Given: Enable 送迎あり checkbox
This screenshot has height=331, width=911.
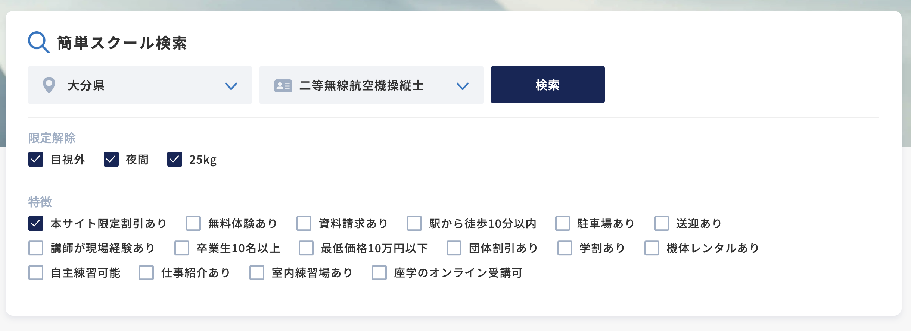Looking at the screenshot, I should coord(662,224).
